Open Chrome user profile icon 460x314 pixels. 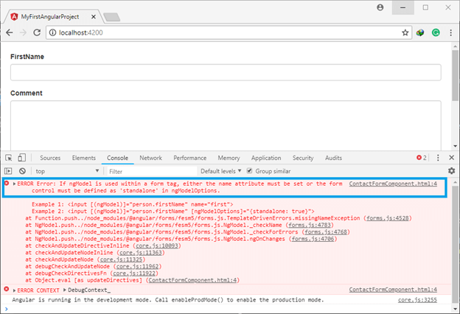click(x=380, y=7)
